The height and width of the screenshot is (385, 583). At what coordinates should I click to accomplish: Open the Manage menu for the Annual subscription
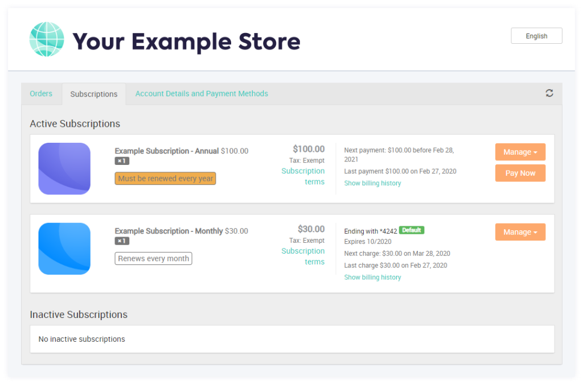[520, 152]
